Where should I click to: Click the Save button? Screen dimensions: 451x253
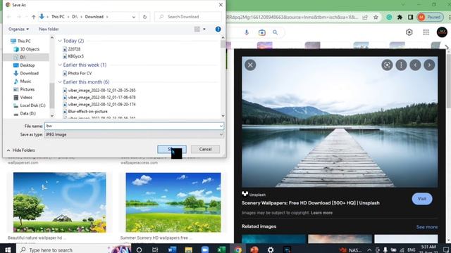tap(172, 149)
